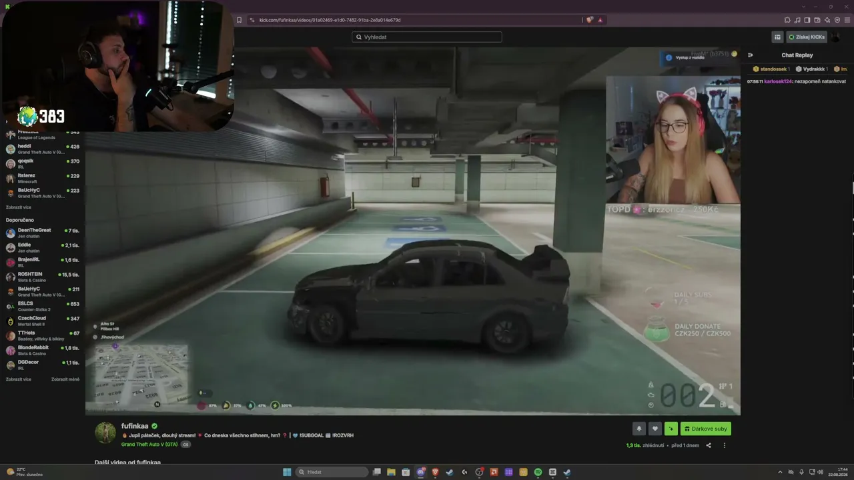Open the leaderboard icon beside Získej KICKs
The width and height of the screenshot is (854, 480).
777,37
